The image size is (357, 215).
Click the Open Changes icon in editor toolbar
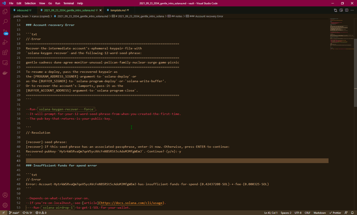click(x=336, y=10)
